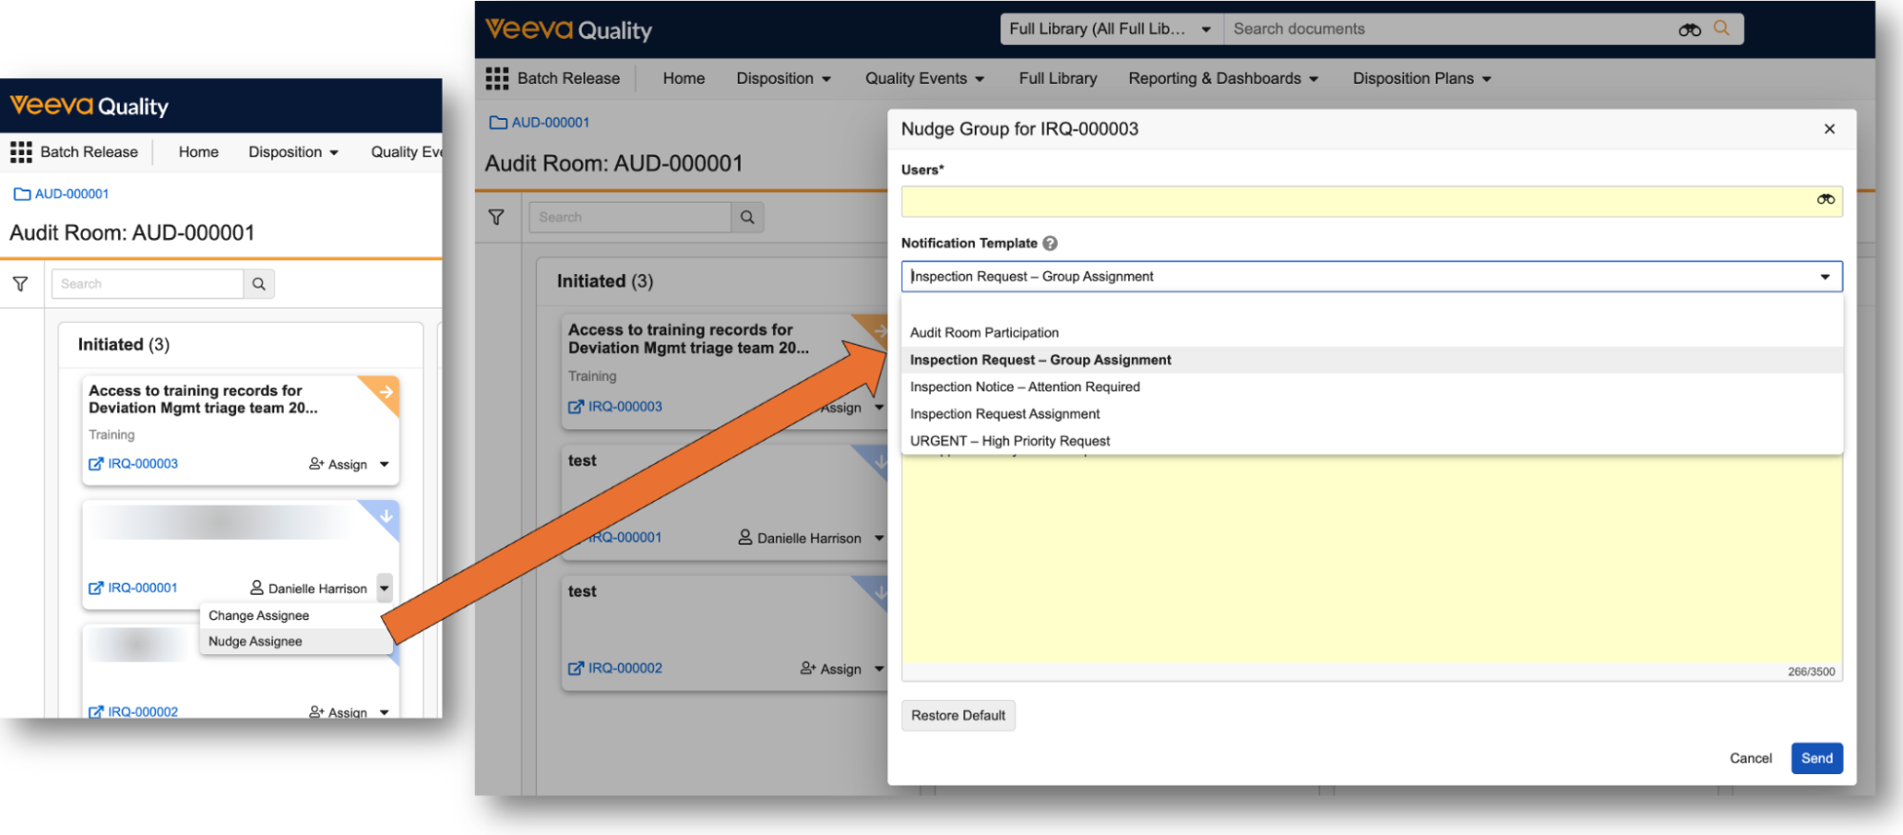Click the Send button

point(1815,759)
